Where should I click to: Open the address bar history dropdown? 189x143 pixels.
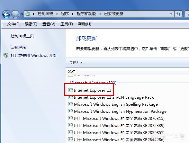pos(171,14)
